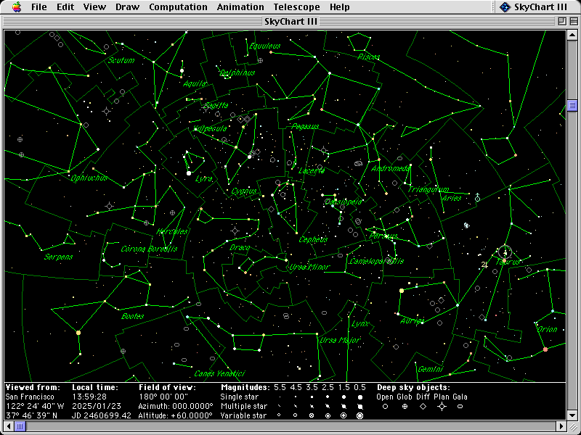Click the Hercules constellation label
Viewport: 581px width, 435px height.
(172, 231)
